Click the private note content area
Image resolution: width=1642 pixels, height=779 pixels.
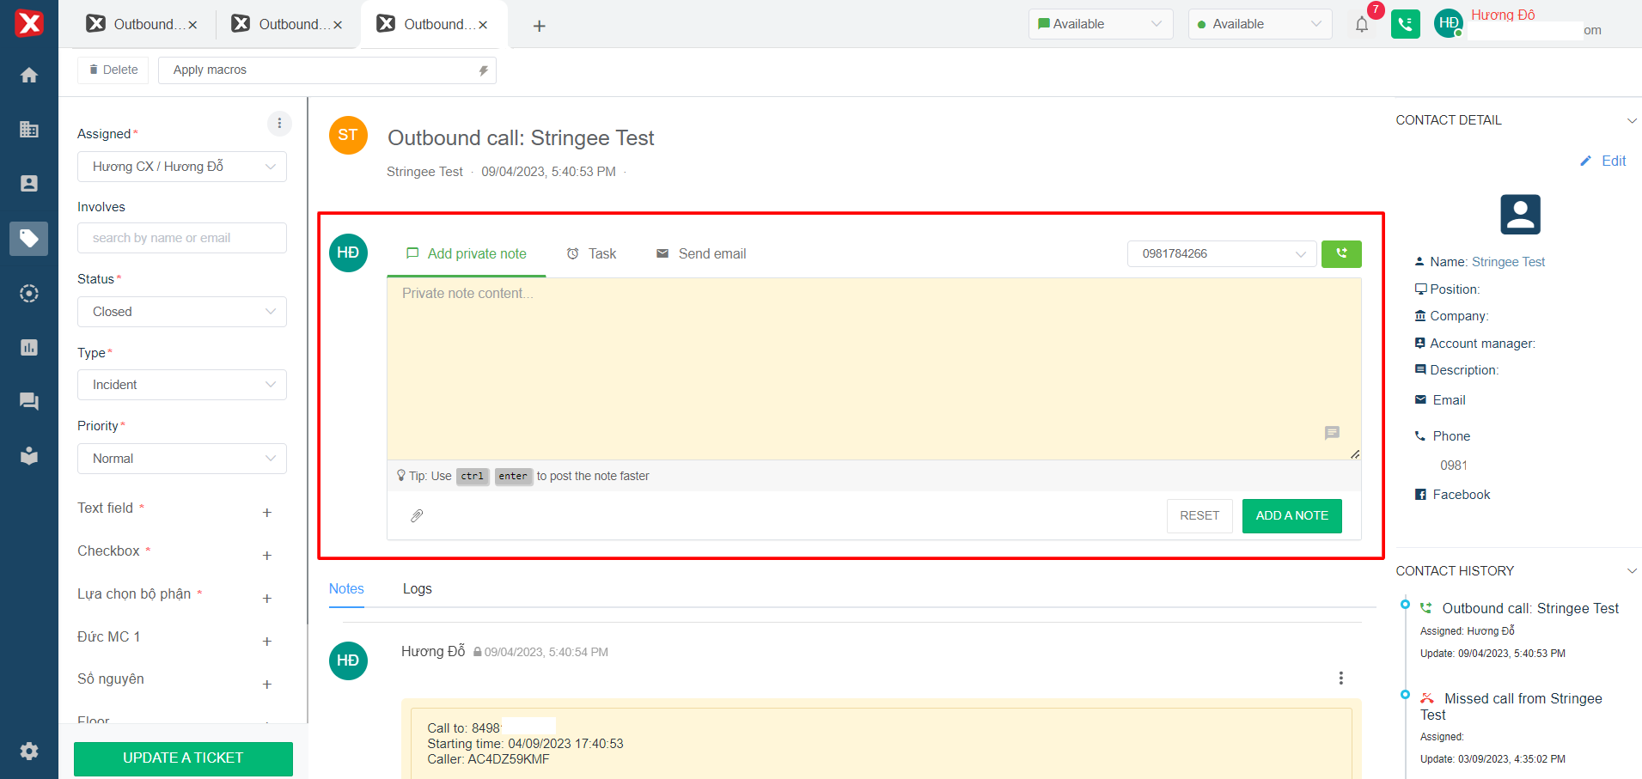click(x=874, y=369)
